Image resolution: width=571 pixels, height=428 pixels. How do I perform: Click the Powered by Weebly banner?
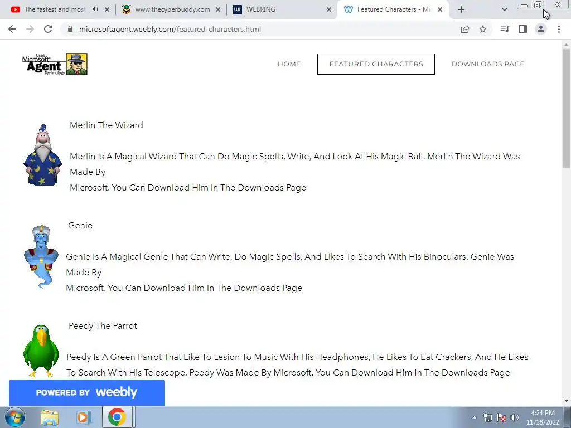coord(86,392)
